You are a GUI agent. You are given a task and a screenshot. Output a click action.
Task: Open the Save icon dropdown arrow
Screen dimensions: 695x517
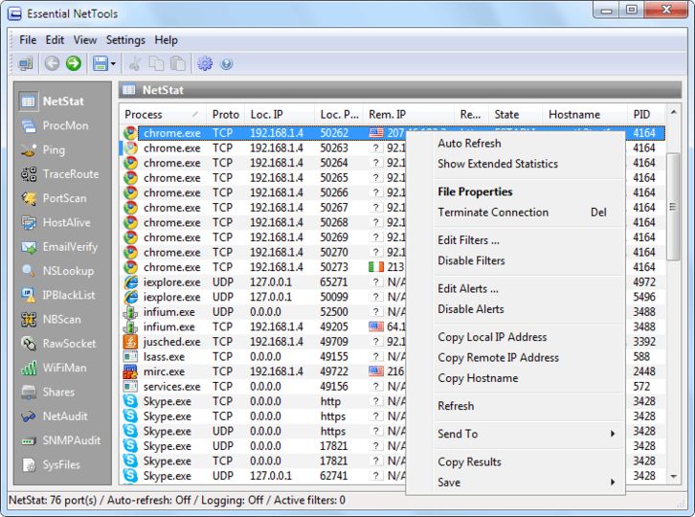pyautogui.click(x=113, y=64)
